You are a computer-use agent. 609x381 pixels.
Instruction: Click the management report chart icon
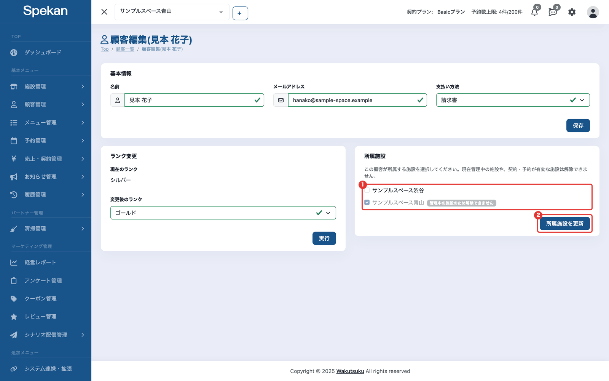(x=14, y=263)
